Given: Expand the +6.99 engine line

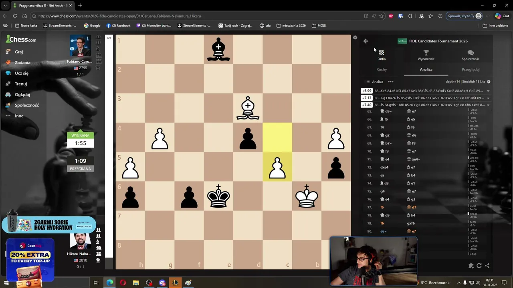Looking at the screenshot, I should coord(488,91).
